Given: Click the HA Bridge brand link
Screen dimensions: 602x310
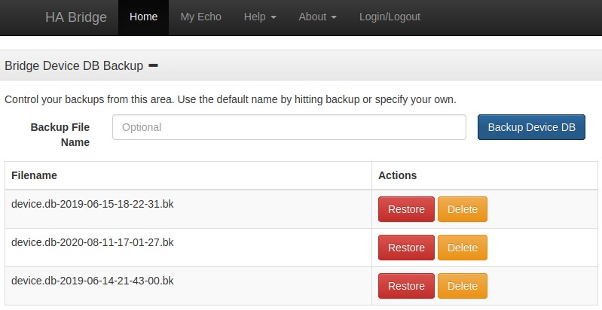Looking at the screenshot, I should coord(75,17).
